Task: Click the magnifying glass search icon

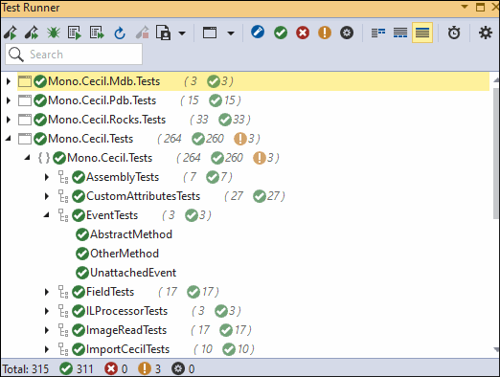Action: pos(16,55)
